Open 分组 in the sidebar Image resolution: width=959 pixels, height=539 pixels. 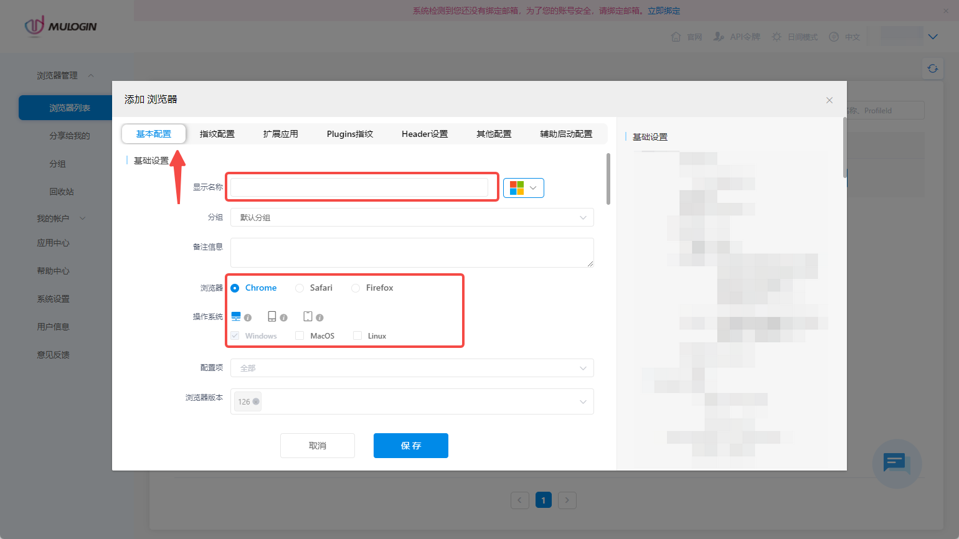tap(58, 164)
